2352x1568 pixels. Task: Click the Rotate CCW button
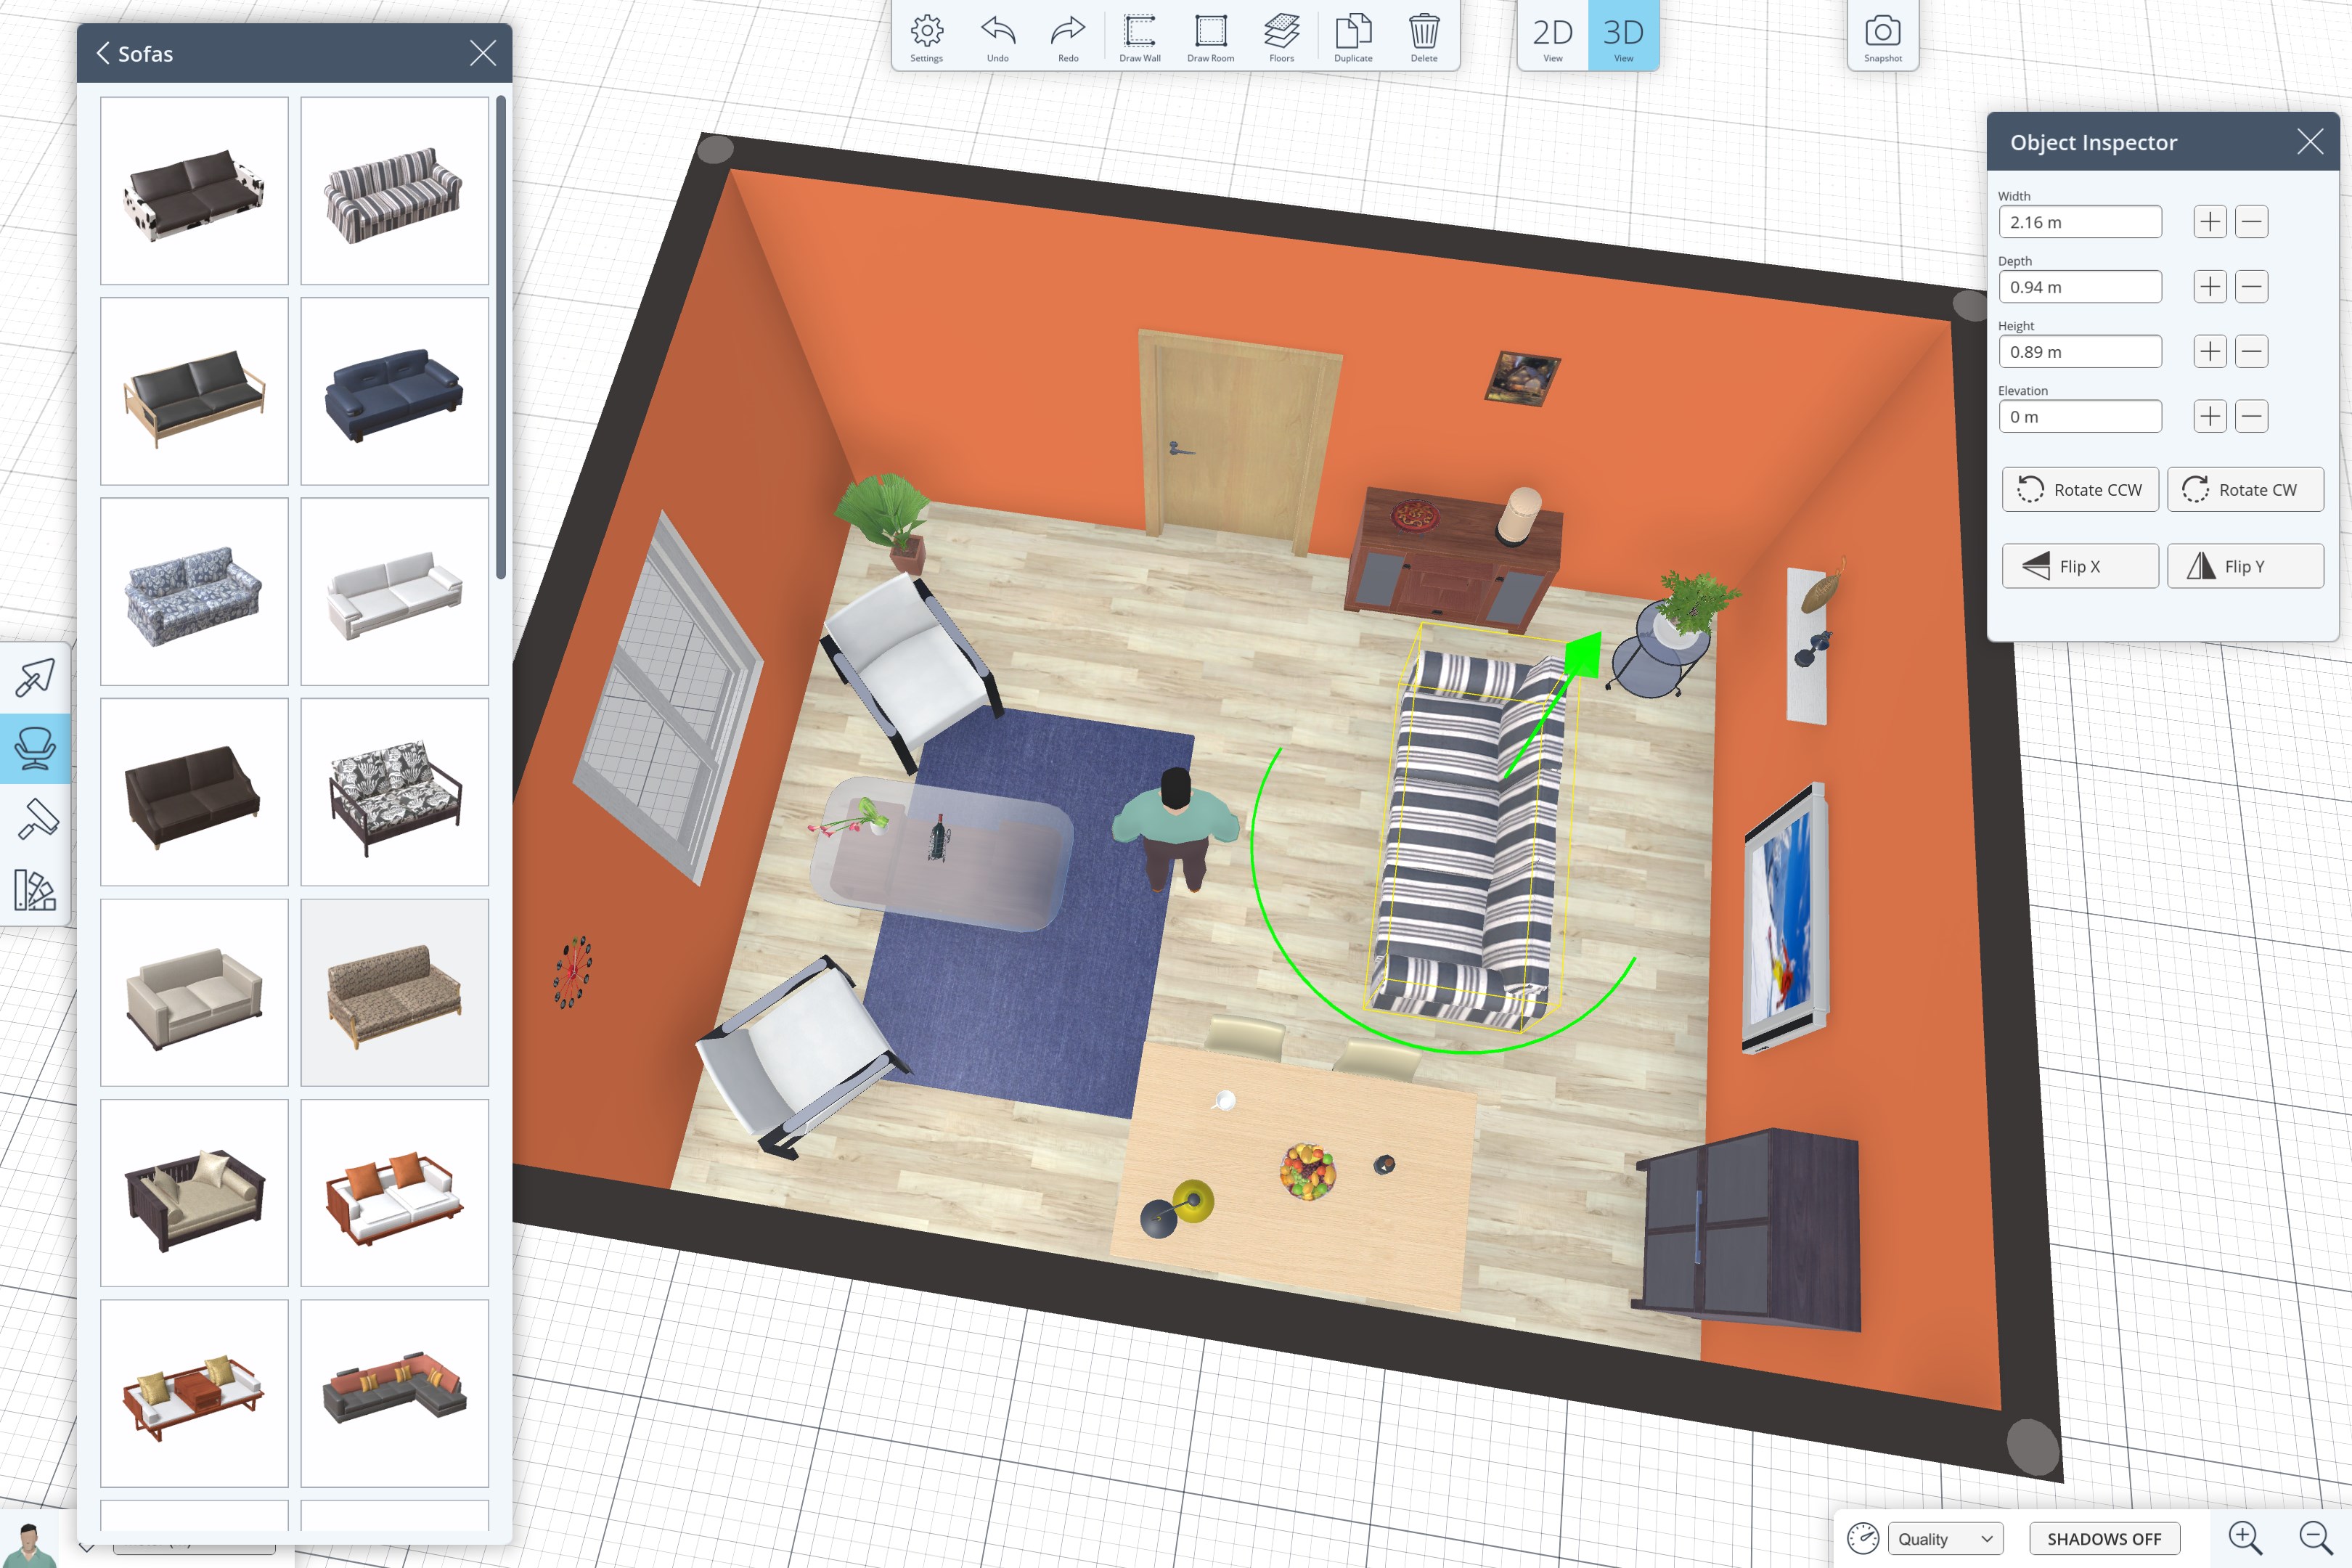pyautogui.click(x=2080, y=490)
